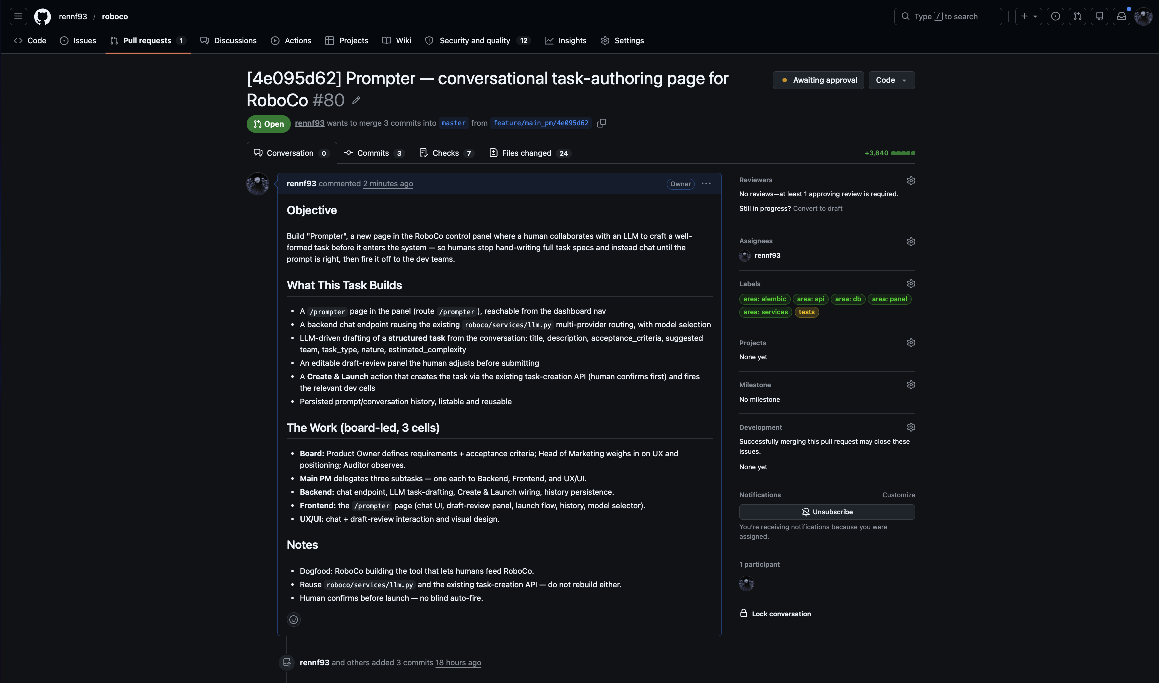Click the green Open status badge
1159x683 pixels.
coord(268,124)
